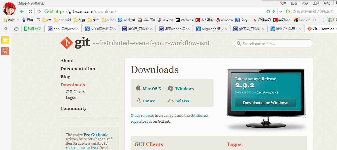Open the About sidebar link
The width and height of the screenshot is (337, 150).
pyautogui.click(x=67, y=61)
